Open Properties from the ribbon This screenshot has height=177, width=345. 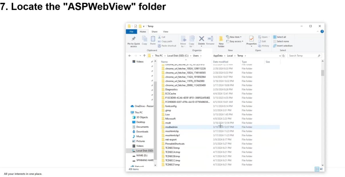point(251,40)
